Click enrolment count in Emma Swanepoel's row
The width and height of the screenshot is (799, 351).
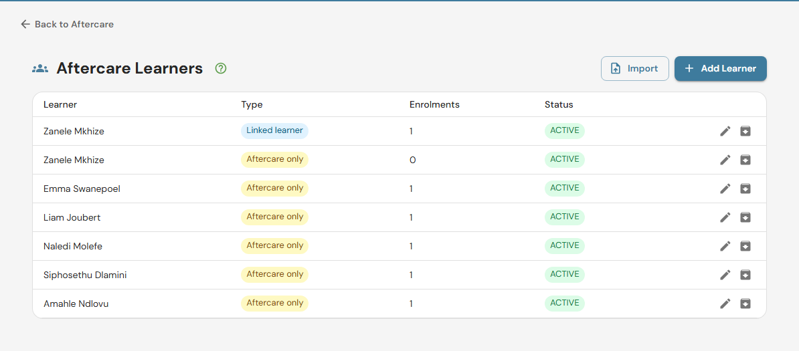412,189
